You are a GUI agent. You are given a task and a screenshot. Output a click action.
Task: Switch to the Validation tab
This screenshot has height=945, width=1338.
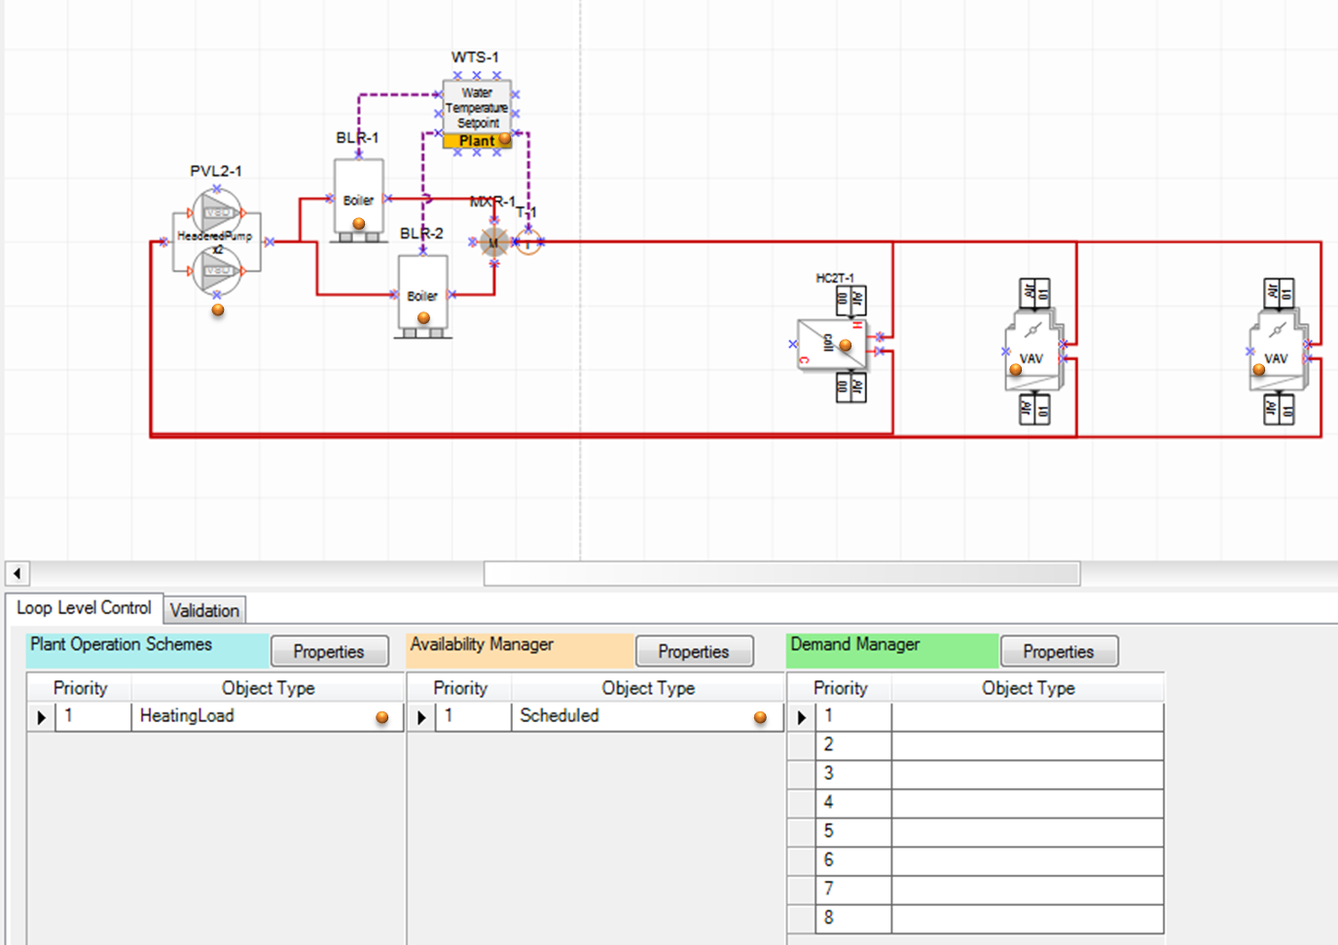pyautogui.click(x=204, y=610)
